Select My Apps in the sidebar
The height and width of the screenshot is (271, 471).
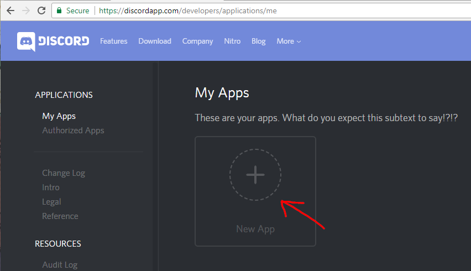tap(59, 116)
